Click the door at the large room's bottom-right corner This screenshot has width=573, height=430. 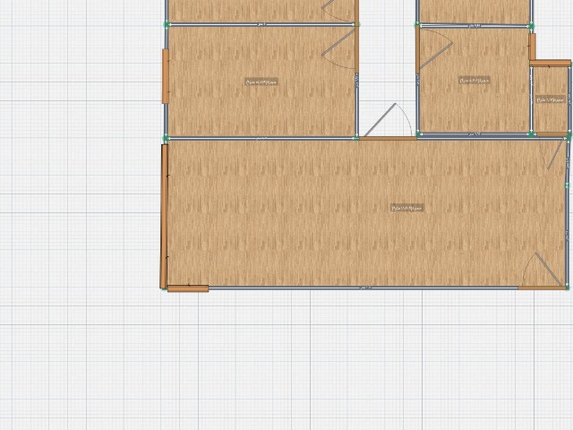[547, 271]
